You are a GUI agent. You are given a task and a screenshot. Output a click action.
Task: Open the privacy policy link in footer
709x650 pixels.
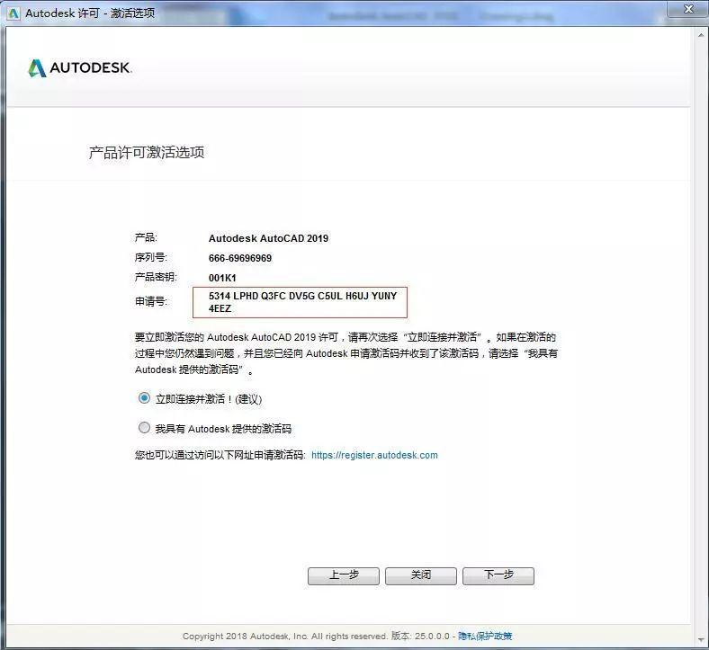[x=485, y=636]
